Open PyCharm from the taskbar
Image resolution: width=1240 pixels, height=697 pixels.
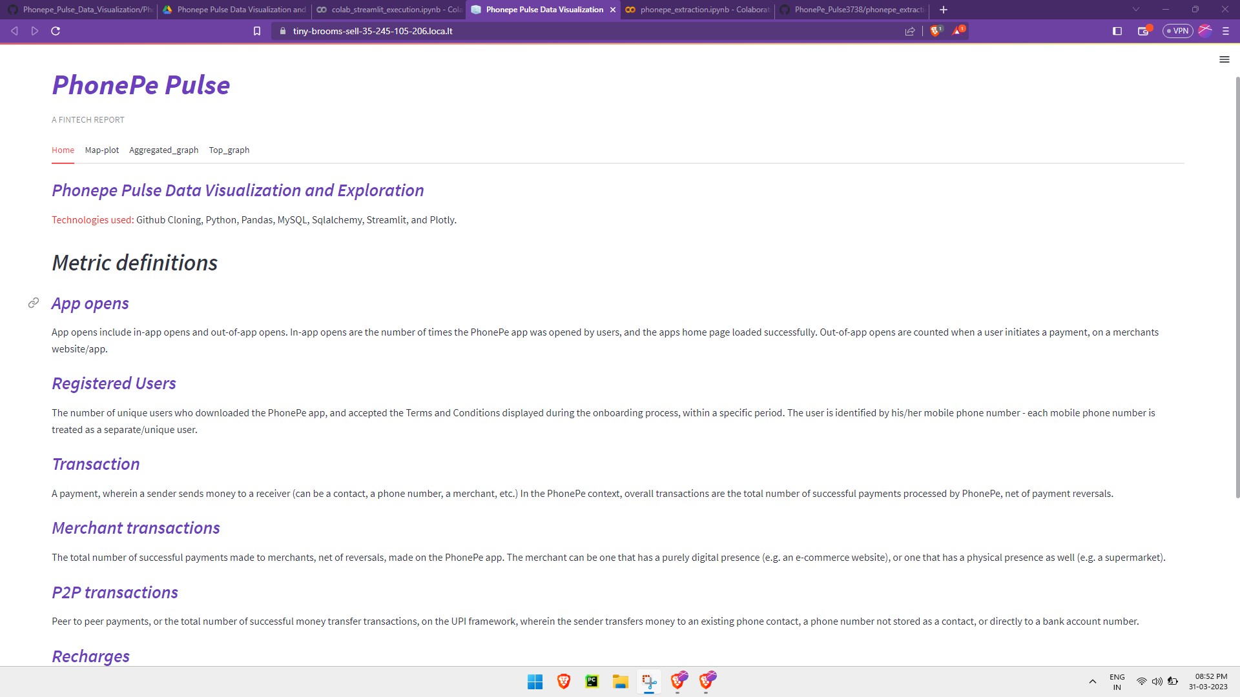coord(592,682)
